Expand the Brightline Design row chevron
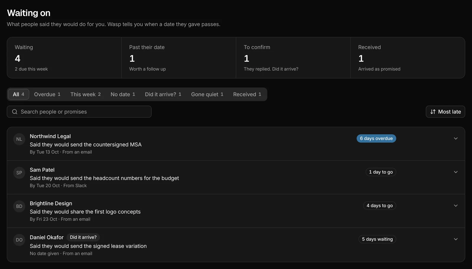 [x=456, y=206]
